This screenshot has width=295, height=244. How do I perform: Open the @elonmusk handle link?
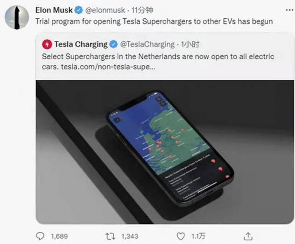104,10
